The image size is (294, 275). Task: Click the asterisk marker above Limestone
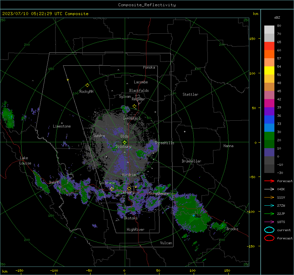62,123
